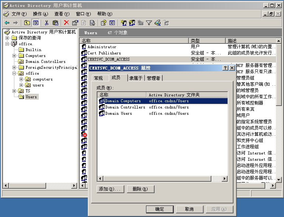Viewport: 284px width, 217px height.
Task: Click right arrow of members list scrollbar
Action: click(x=225, y=179)
